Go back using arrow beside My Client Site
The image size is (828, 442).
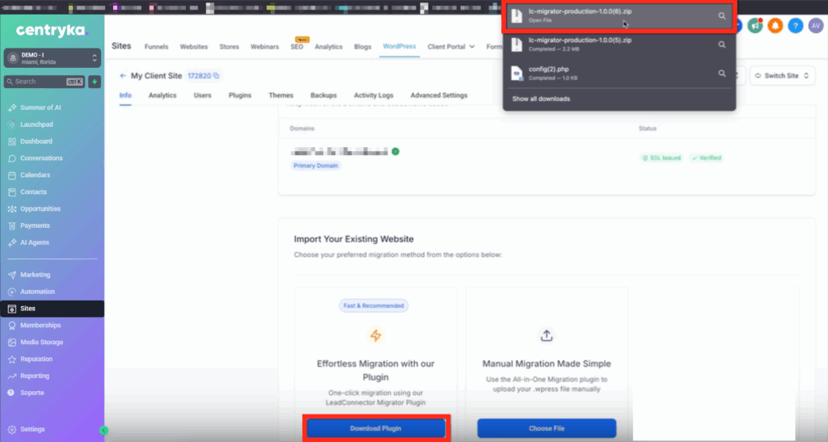[123, 76]
